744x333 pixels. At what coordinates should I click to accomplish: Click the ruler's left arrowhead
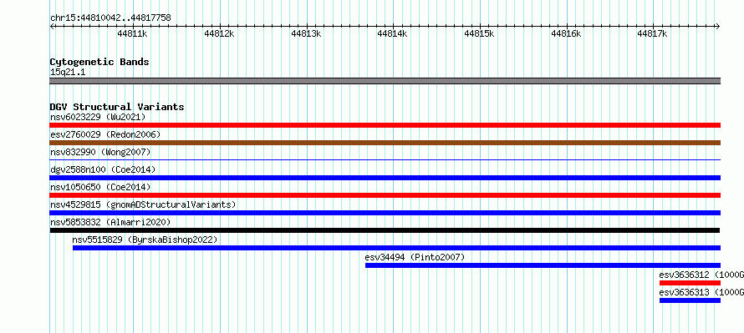pos(52,27)
